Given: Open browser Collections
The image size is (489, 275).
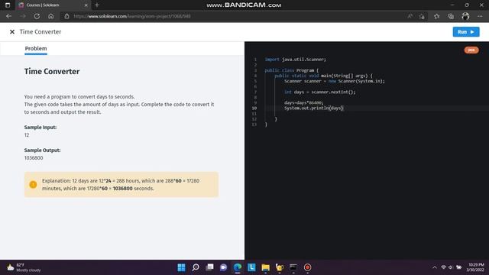Looking at the screenshot, I should 451,16.
